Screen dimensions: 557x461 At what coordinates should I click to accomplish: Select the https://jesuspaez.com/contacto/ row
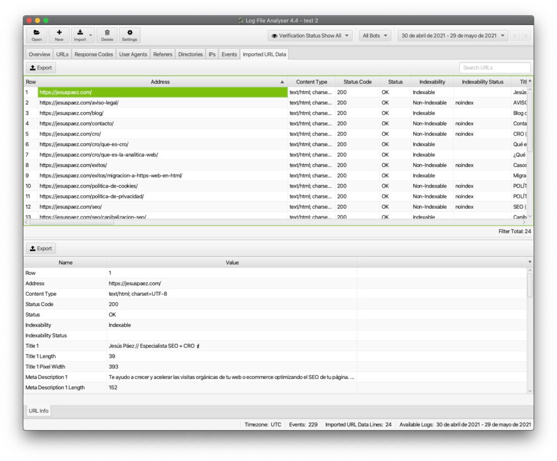coord(275,123)
